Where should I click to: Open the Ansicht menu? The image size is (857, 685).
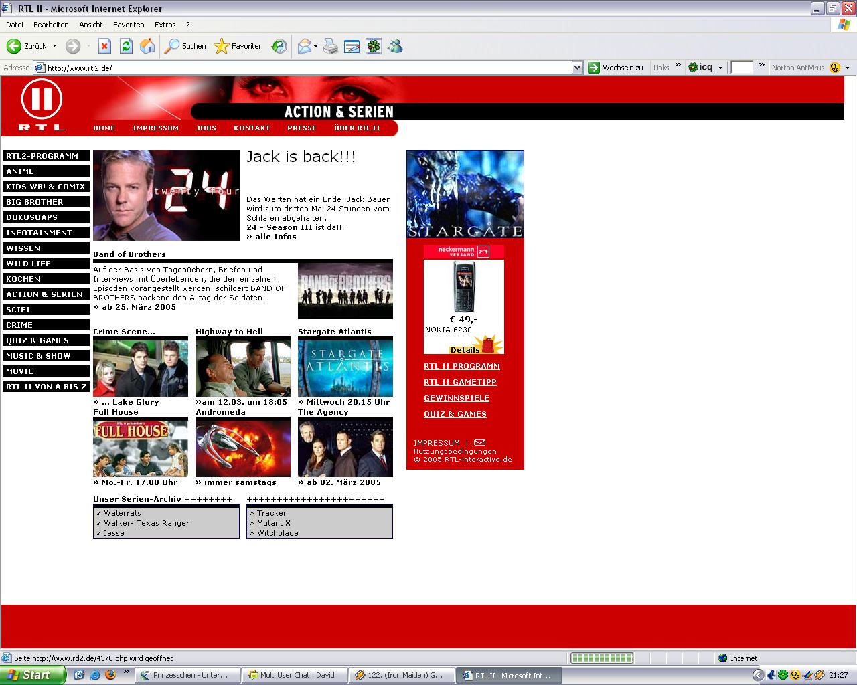coord(91,25)
